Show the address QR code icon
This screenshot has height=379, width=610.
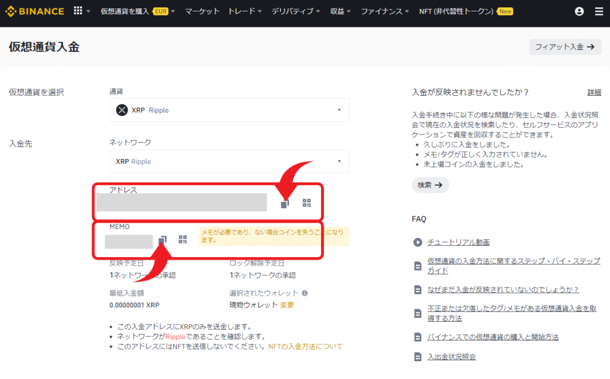(x=307, y=203)
